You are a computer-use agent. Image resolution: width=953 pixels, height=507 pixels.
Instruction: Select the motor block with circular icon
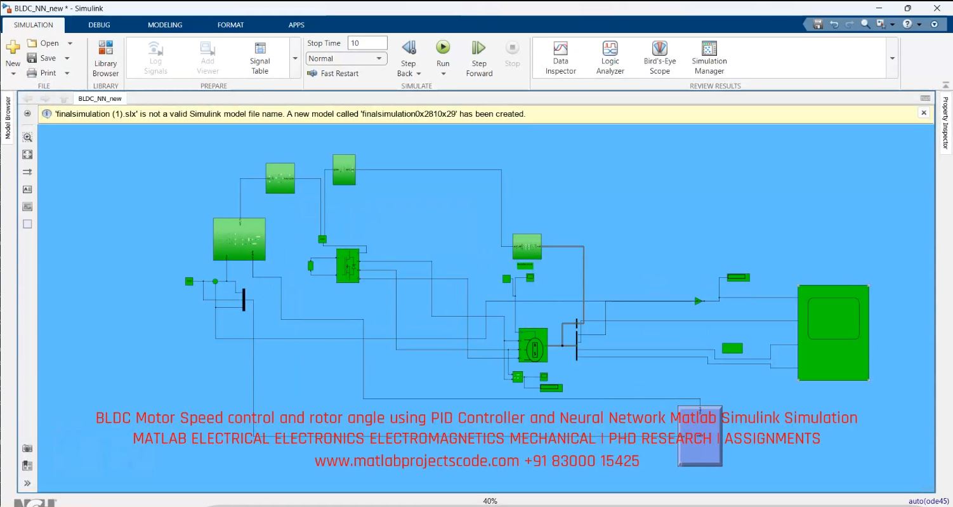[533, 345]
